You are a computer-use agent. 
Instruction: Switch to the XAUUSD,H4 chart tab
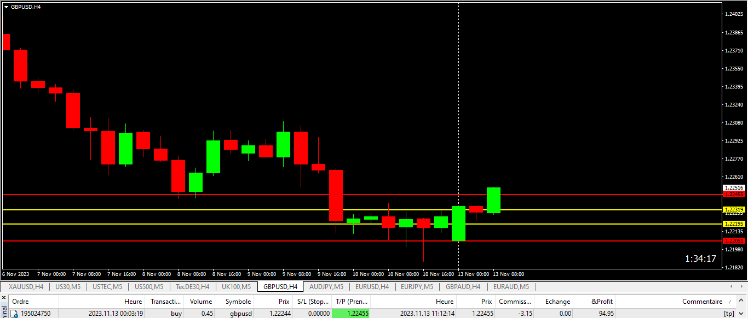pos(26,286)
